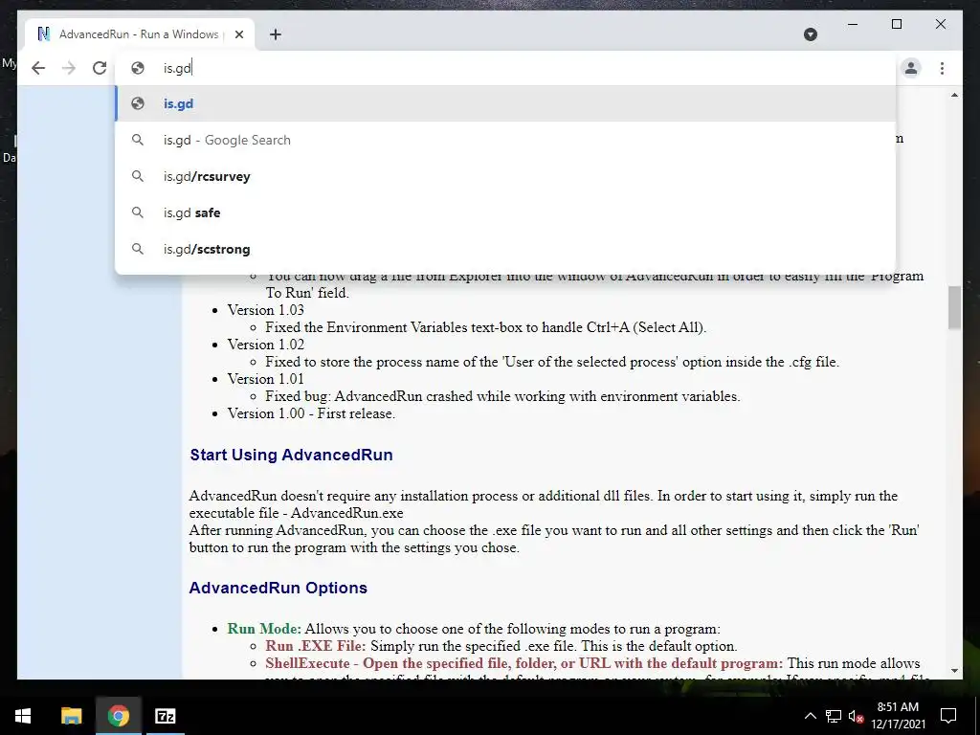
Task: Click the search icon beside is.gd/rcsurvey
Action: click(138, 176)
